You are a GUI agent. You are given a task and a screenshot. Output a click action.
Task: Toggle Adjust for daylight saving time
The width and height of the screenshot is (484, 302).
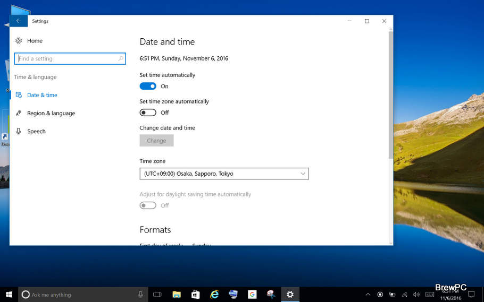click(148, 205)
